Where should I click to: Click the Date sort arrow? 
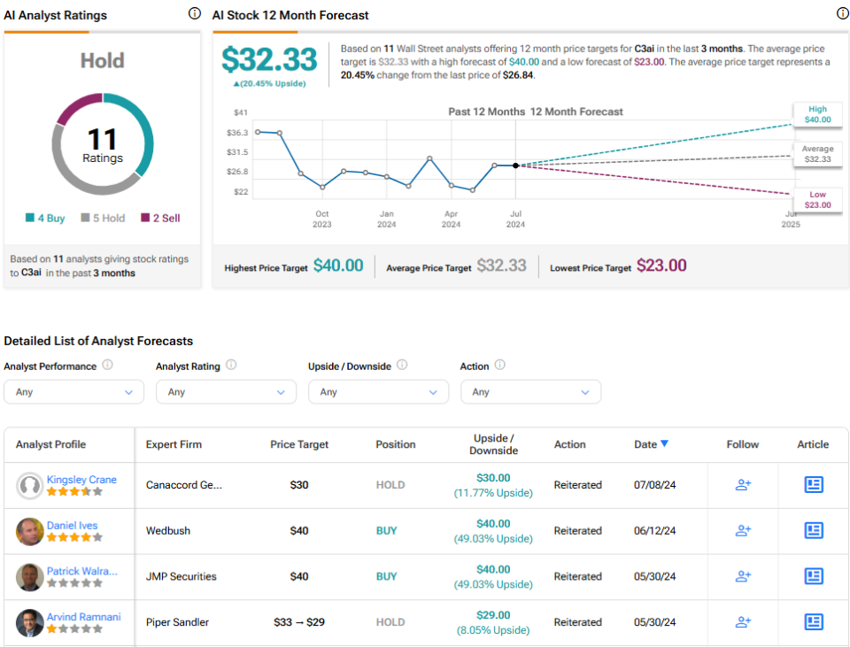pos(665,443)
